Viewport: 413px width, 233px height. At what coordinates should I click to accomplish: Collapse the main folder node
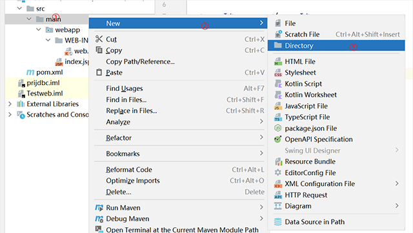29,19
